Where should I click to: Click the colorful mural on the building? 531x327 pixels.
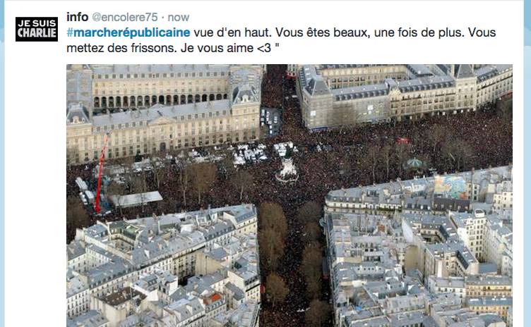click(451, 187)
